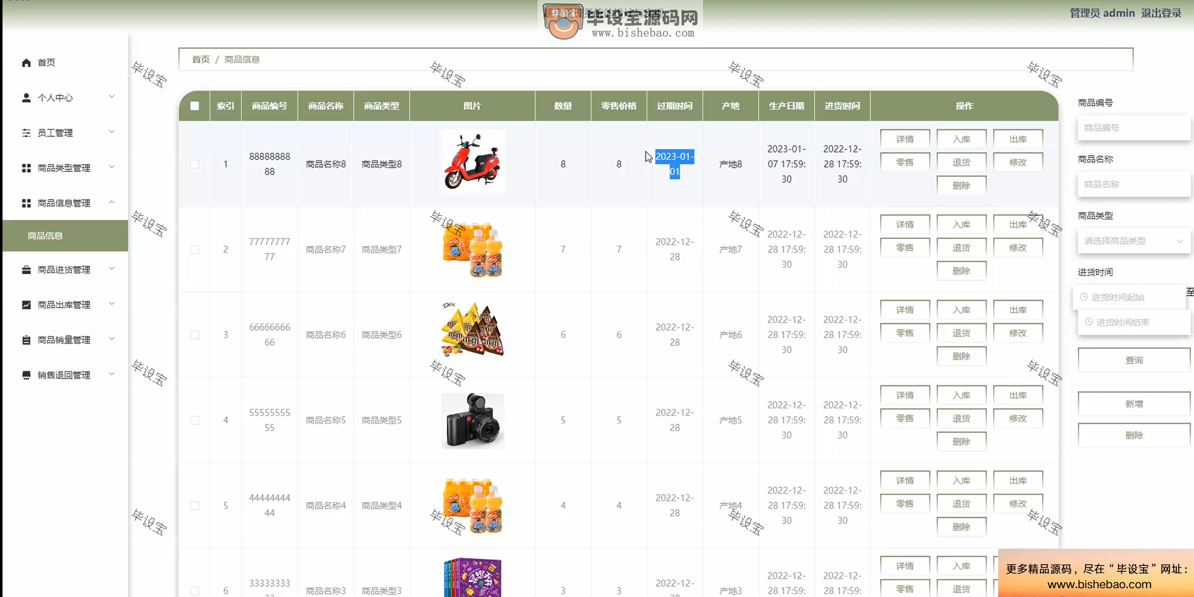
Task: Check the row 6 checkbox for 商品名称3
Action: coord(195,591)
